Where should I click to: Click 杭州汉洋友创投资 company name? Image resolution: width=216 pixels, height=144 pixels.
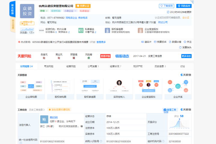[x=69, y=126]
